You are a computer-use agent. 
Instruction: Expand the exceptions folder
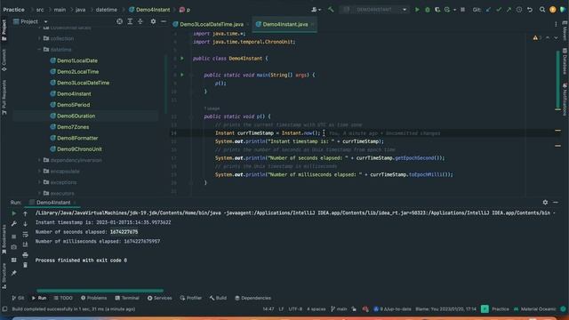(39, 182)
